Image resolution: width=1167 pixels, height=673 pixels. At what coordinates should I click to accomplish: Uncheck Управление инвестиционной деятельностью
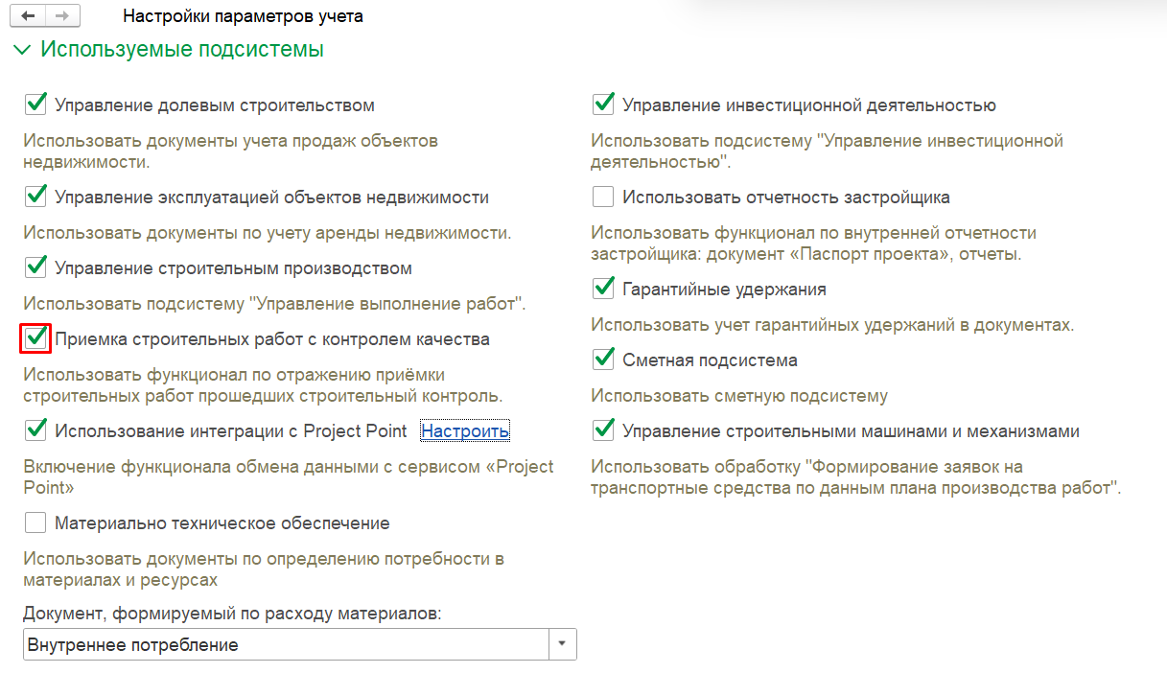pos(603,104)
